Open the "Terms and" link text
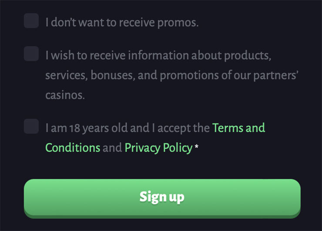This screenshot has width=322, height=231. 238,128
